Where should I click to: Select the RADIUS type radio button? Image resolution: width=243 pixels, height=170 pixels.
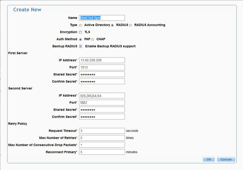click(112, 25)
